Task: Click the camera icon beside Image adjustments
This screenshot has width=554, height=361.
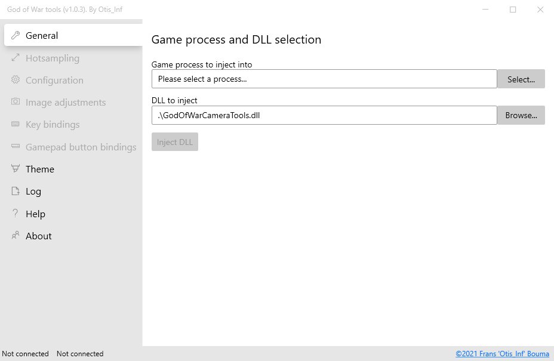Action: coord(15,101)
